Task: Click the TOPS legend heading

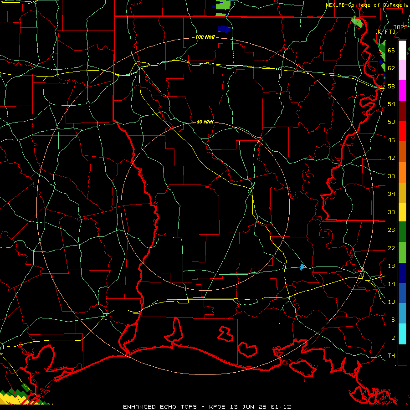Action: 400,27
